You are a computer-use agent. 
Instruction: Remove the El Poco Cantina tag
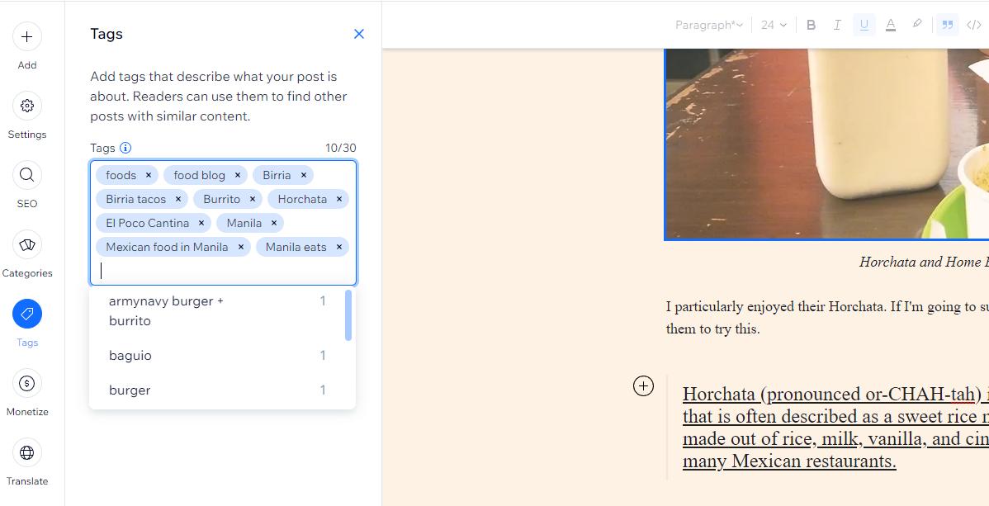pos(201,224)
